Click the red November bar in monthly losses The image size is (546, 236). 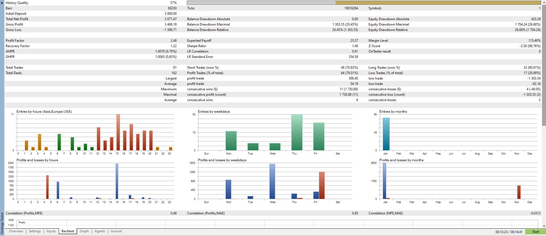tap(519, 192)
